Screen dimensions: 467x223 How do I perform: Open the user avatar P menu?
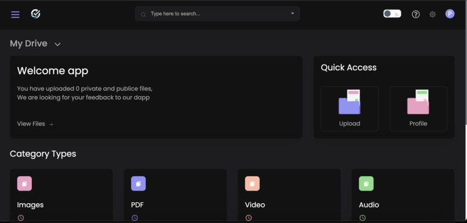point(450,14)
